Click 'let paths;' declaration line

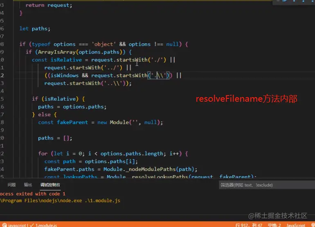[34, 29]
